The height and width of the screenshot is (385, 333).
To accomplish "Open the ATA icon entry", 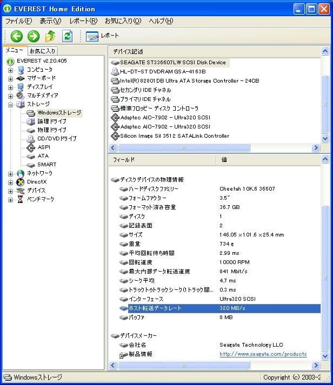I will [x=31, y=156].
